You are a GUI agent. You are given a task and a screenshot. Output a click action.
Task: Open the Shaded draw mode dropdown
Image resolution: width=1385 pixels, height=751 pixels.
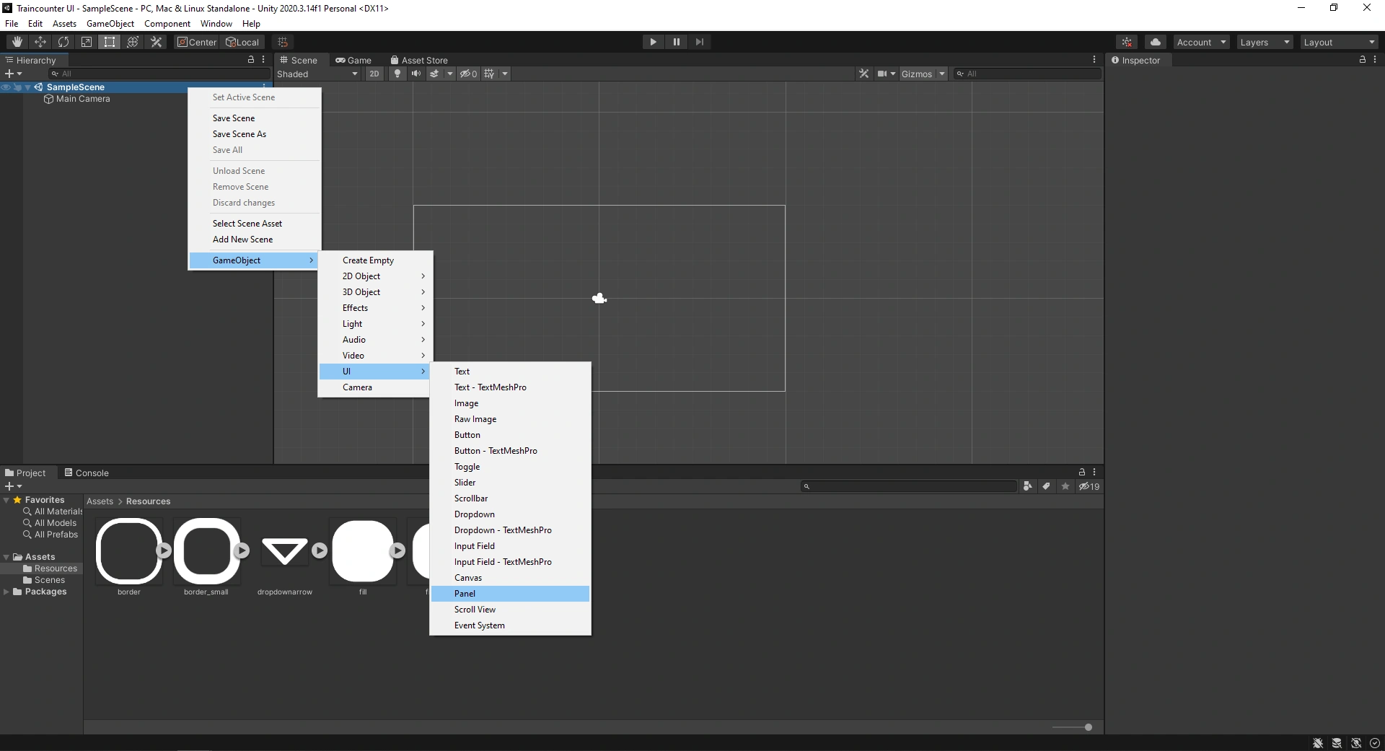[x=317, y=74]
